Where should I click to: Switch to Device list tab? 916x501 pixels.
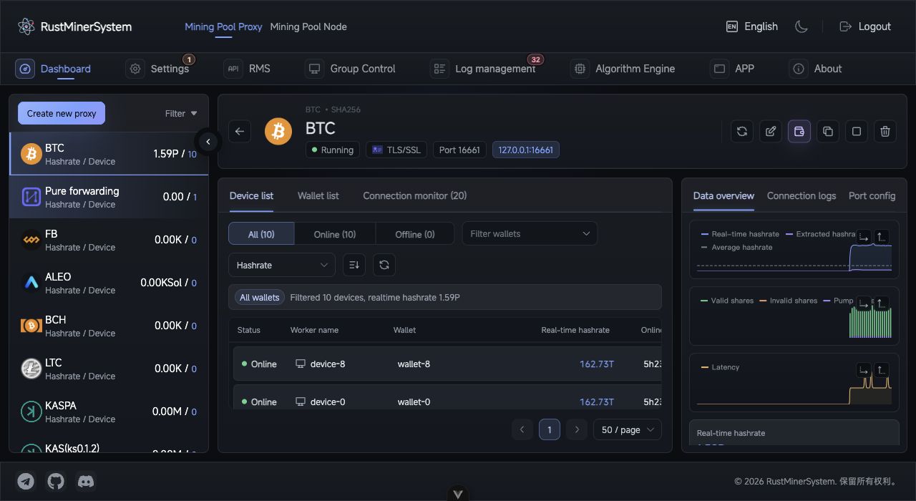251,195
